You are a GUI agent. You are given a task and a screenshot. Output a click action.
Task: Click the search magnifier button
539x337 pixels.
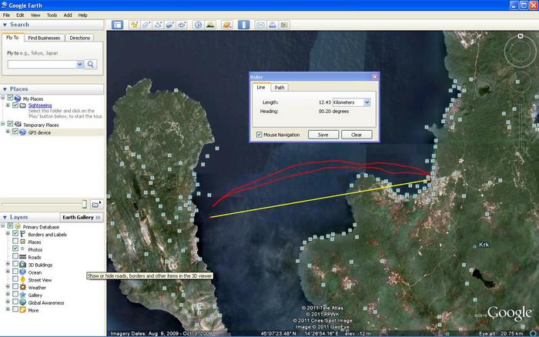coord(91,65)
